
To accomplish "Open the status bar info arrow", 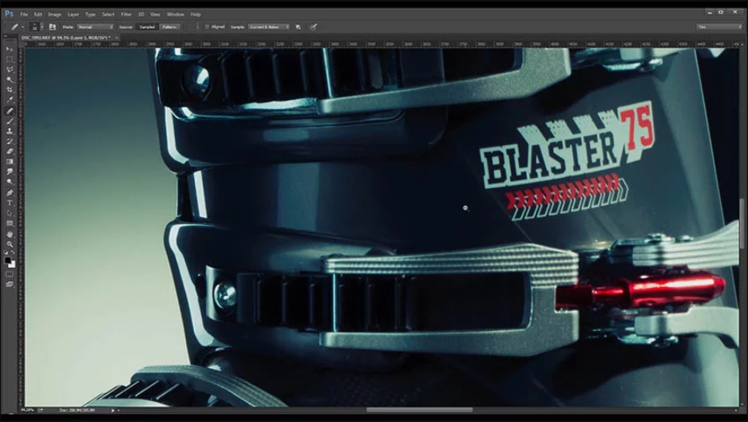I will coord(113,410).
